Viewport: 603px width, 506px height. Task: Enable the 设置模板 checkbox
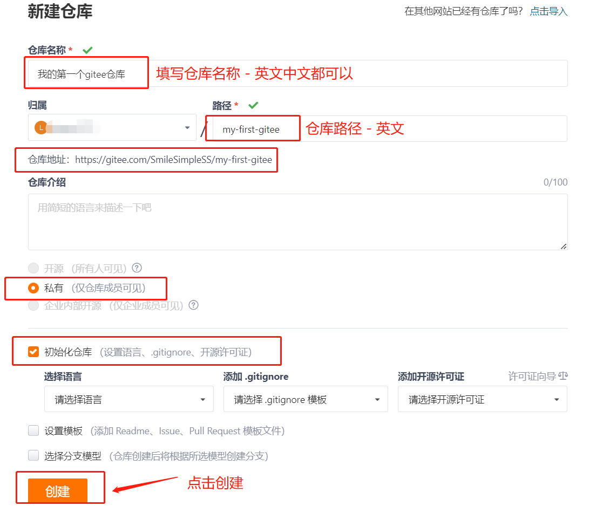point(33,430)
